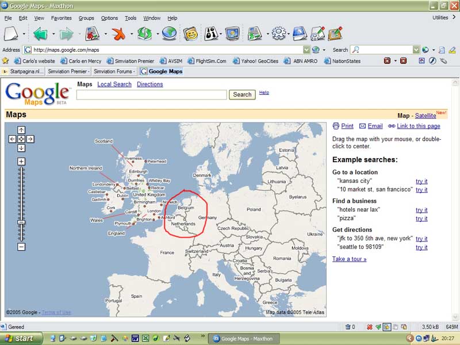Viewport: 460px width, 345px height.
Task: Switch to Satellite map view
Action: coord(425,116)
